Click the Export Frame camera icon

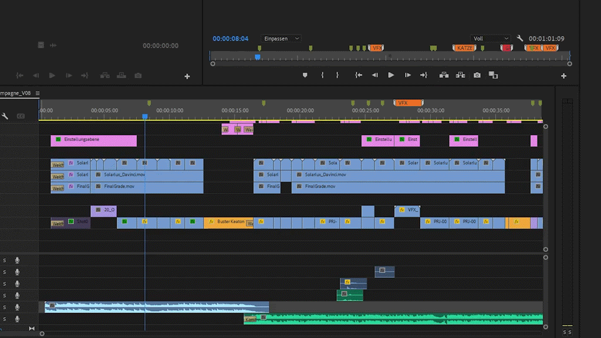(477, 75)
